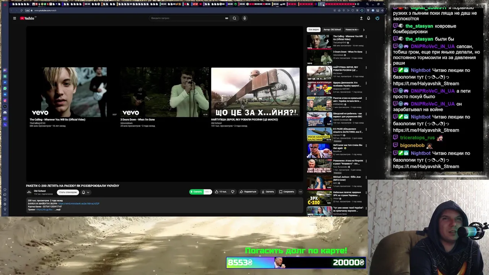
Task: Click the magnifier search button
Action: 235,18
